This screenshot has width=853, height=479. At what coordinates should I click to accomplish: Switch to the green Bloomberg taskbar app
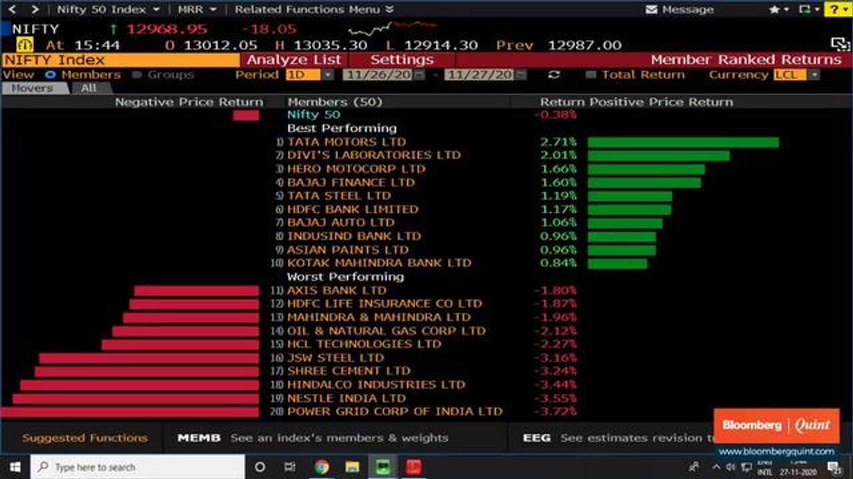tap(383, 467)
